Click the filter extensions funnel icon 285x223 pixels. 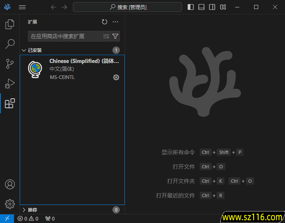pyautogui.click(x=115, y=36)
